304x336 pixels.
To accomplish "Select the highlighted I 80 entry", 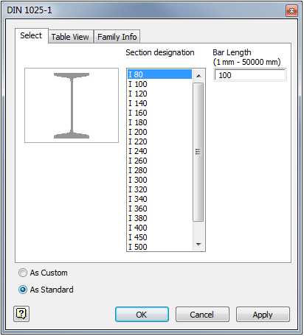I will coord(159,74).
